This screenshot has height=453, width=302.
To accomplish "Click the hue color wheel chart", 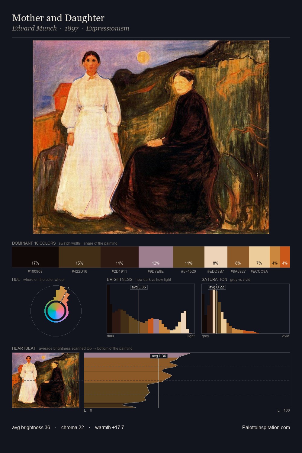I will pyautogui.click(x=56, y=311).
